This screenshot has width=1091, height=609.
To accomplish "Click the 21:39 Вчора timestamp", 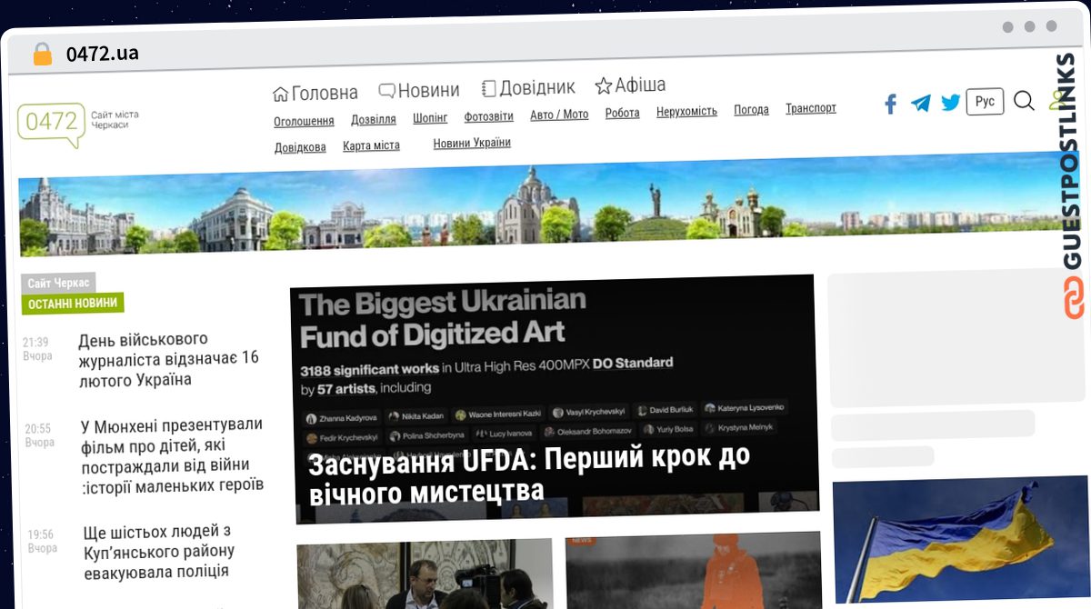I will pos(36,349).
